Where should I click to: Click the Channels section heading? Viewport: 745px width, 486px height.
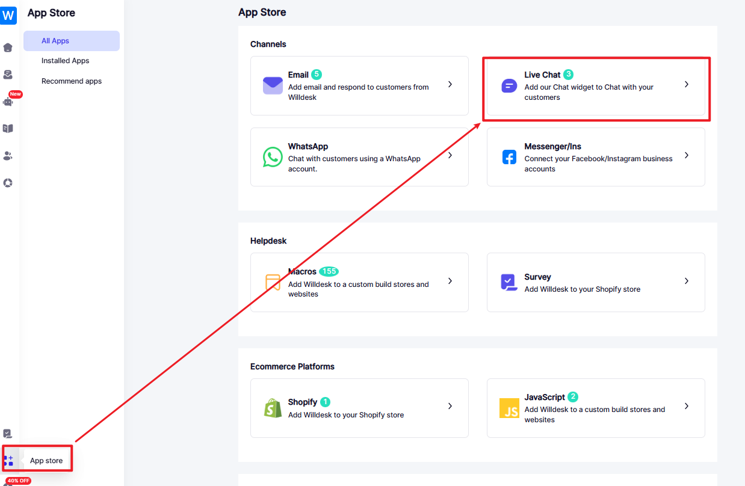click(268, 44)
